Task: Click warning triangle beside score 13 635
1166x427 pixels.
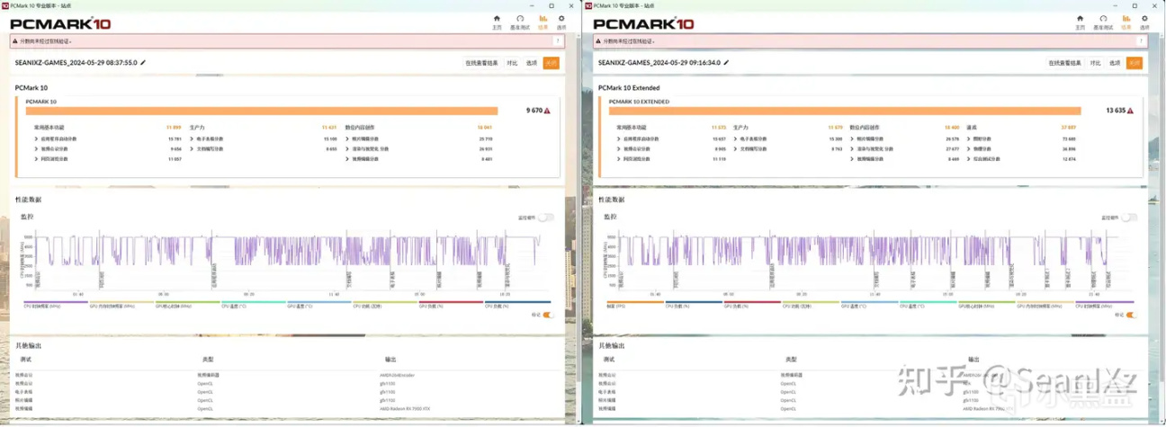Action: 1130,111
